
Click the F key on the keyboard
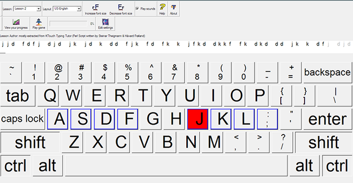(x=128, y=119)
